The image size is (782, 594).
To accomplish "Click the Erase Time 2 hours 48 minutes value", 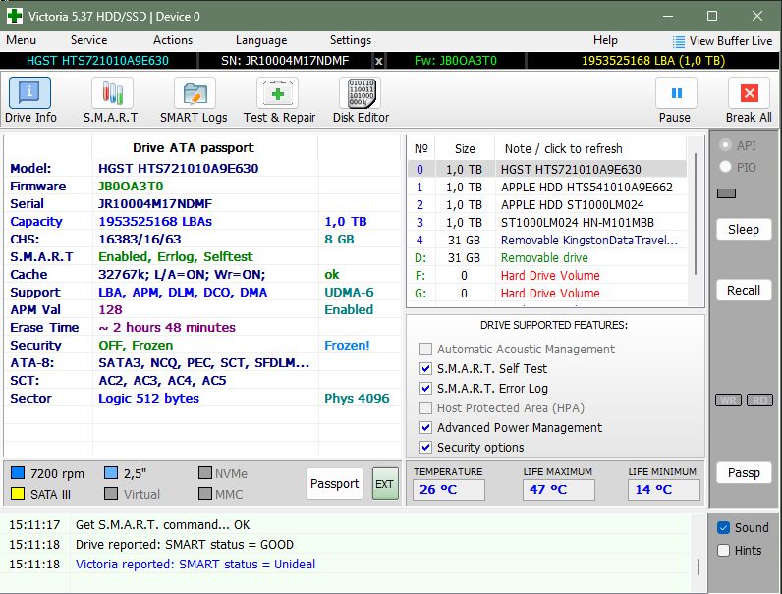I will pos(167,327).
